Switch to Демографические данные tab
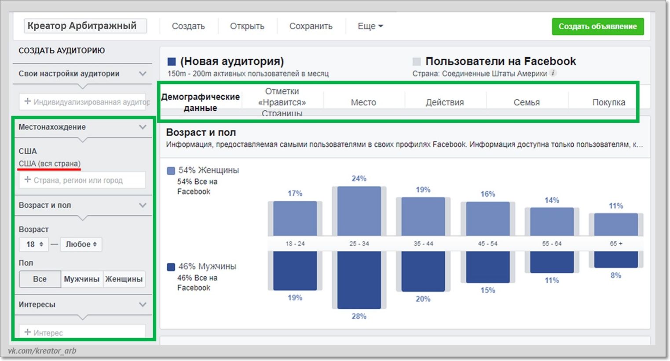This screenshot has width=670, height=361. tap(201, 102)
